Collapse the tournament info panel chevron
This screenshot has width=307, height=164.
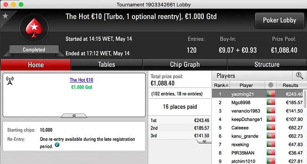click(x=74, y=115)
